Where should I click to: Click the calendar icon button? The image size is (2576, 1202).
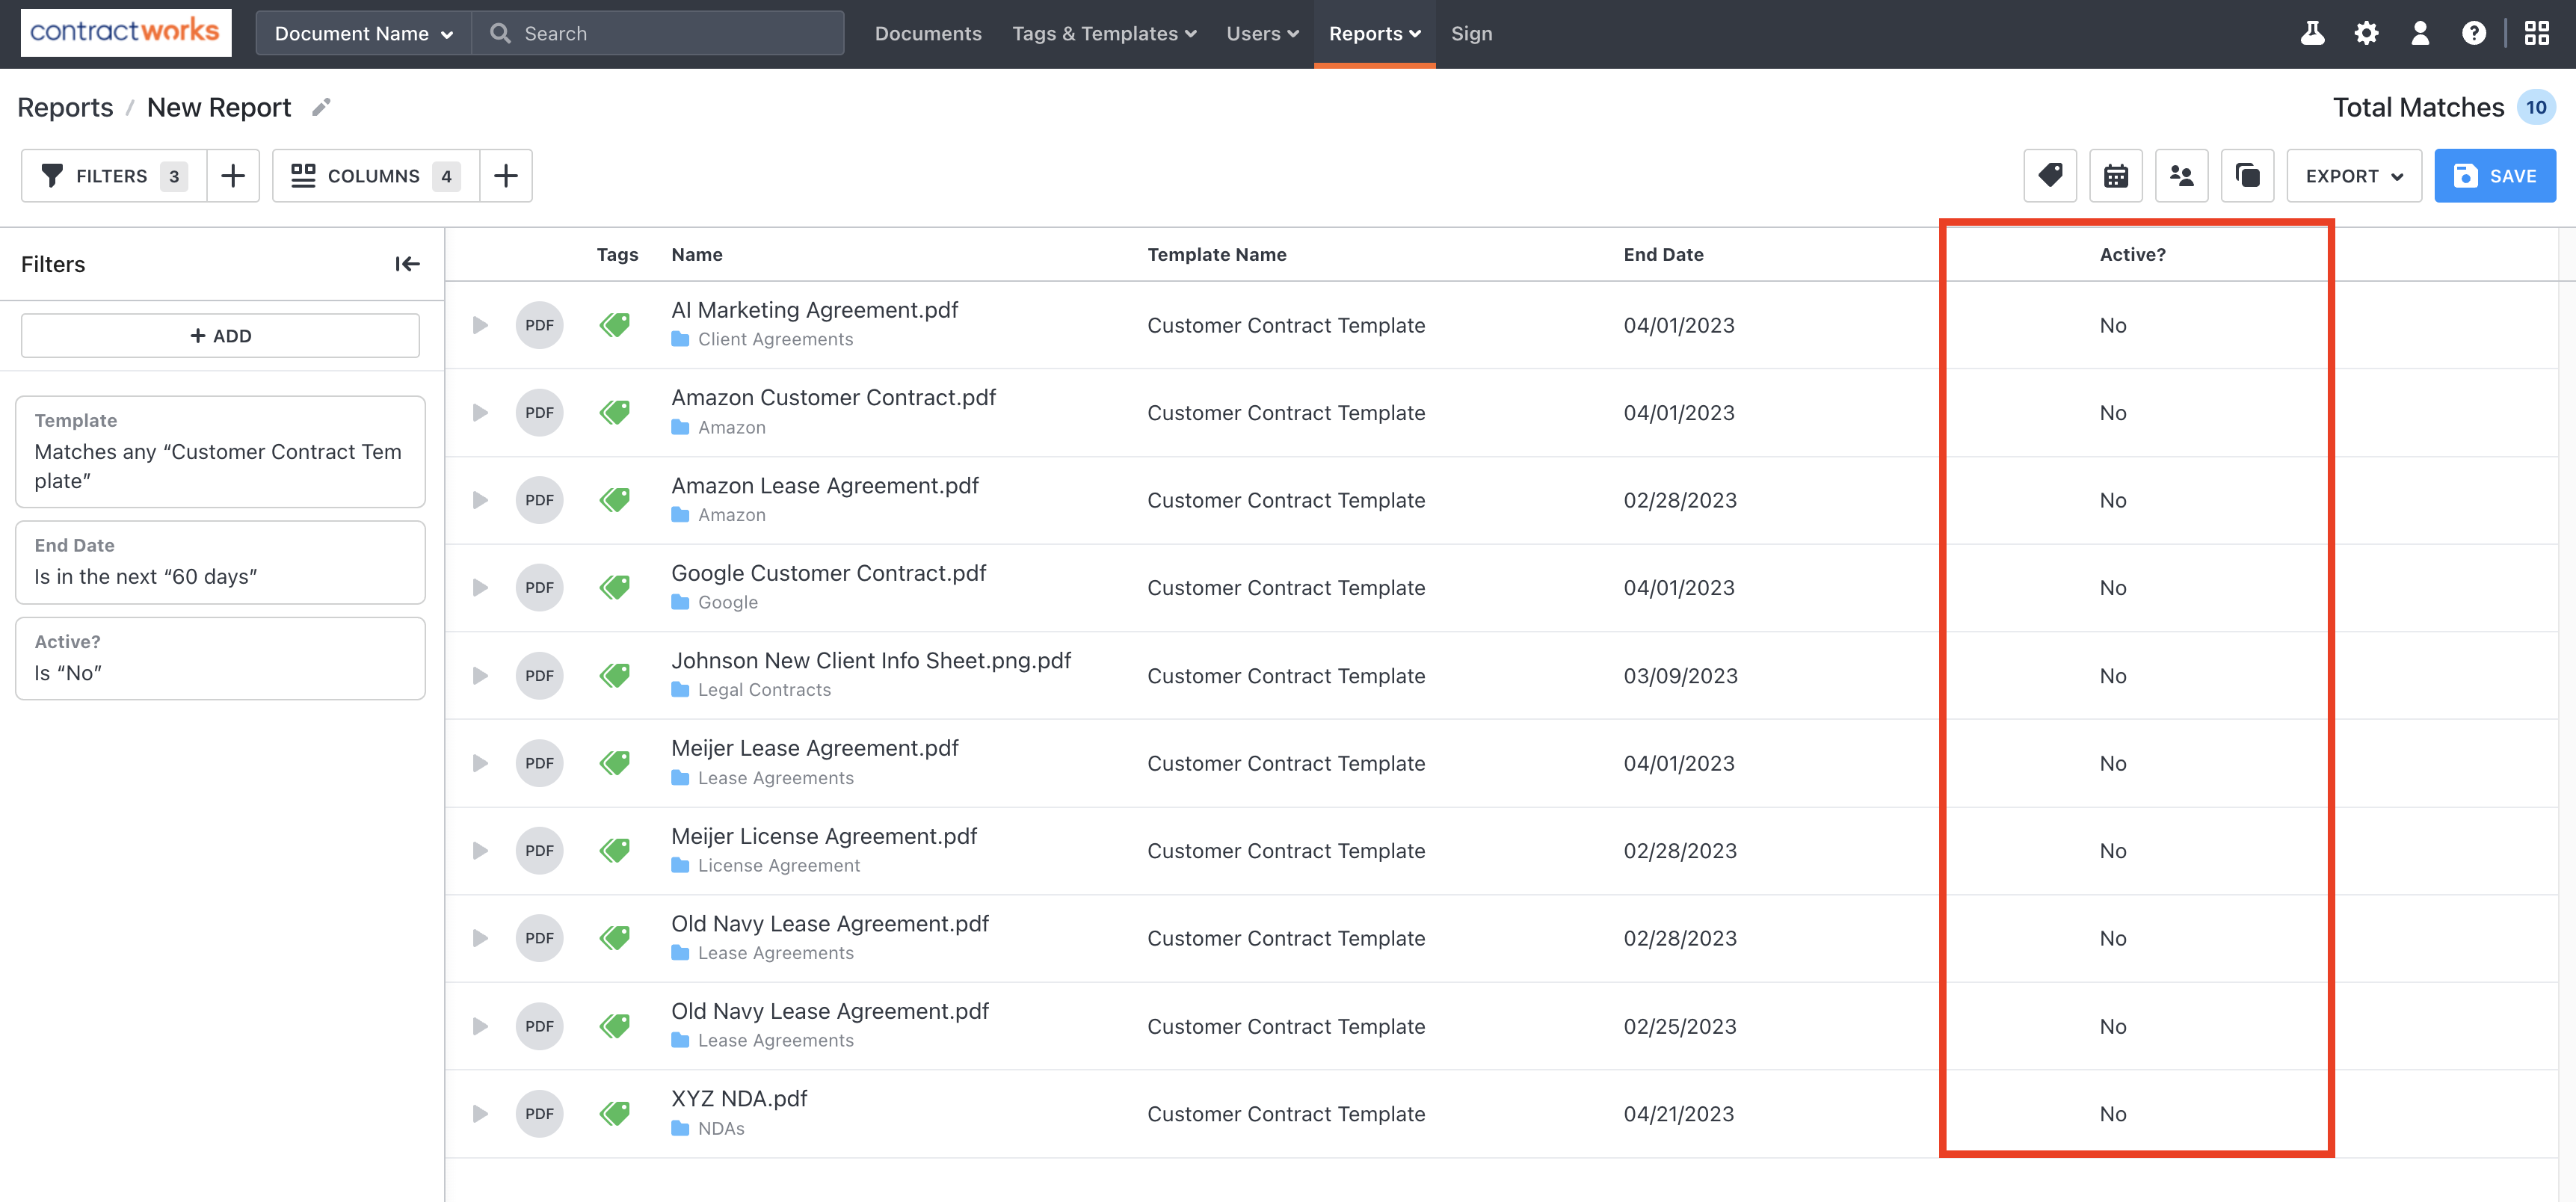pyautogui.click(x=2116, y=176)
